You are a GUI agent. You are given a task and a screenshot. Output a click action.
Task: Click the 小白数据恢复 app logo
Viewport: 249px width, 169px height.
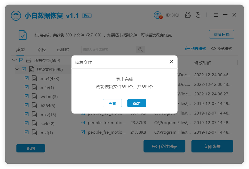tap(16, 15)
